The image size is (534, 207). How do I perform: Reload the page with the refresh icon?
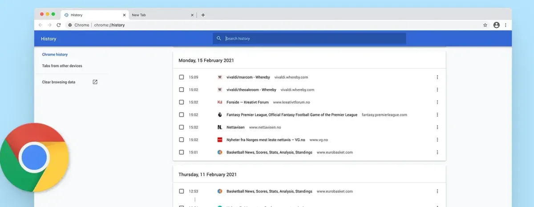tap(58, 25)
